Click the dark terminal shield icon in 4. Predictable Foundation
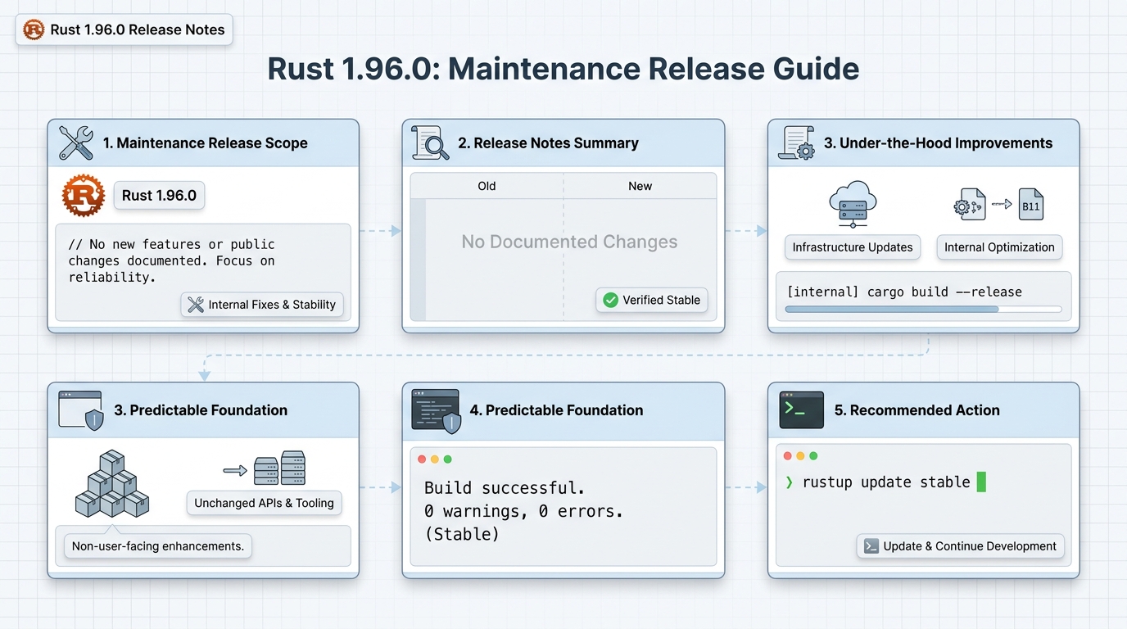Screen dimensions: 1127x629 click(437, 411)
